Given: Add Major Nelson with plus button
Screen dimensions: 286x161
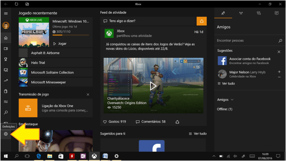Looking at the screenshot, I should (x=279, y=72).
